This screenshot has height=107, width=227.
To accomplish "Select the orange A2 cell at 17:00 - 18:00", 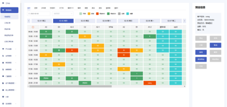I will (x=124, y=69).
